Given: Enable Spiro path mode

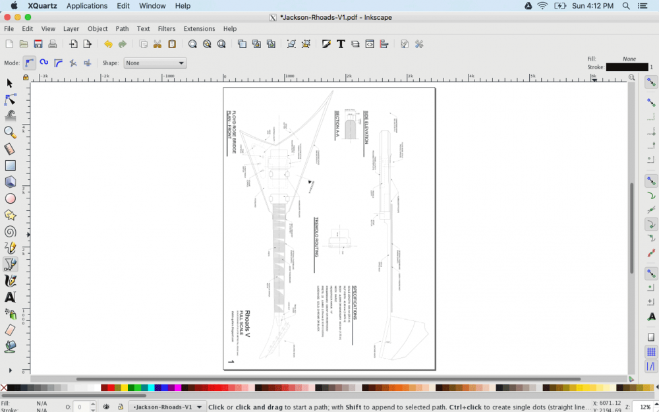Looking at the screenshot, I should 43,63.
